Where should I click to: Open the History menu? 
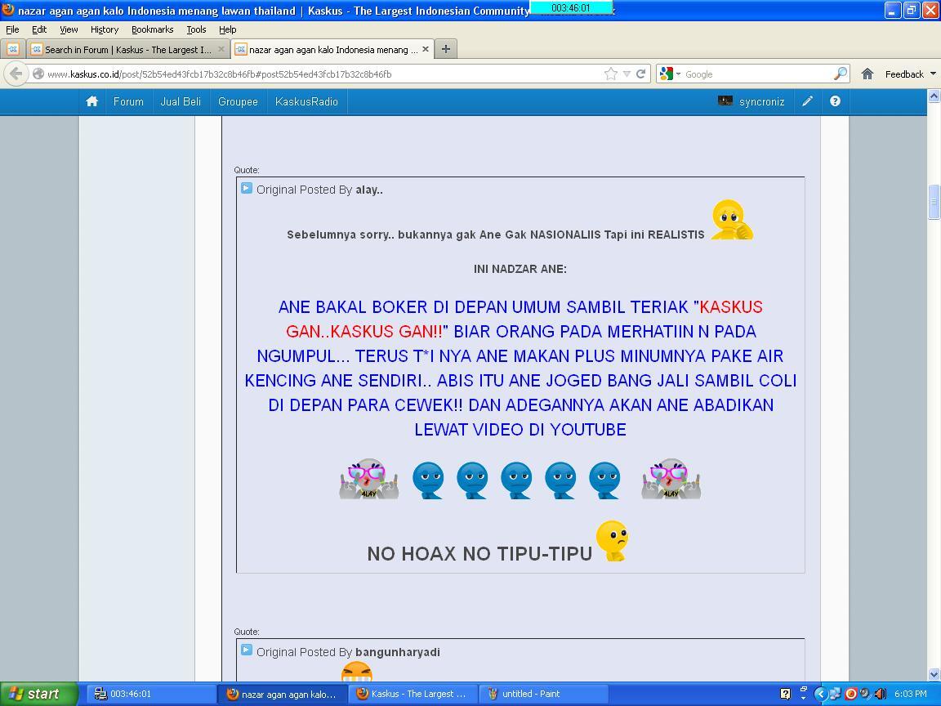click(x=105, y=29)
